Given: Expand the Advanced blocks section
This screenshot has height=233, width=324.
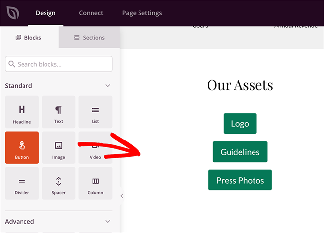Looking at the screenshot, I should point(108,222).
